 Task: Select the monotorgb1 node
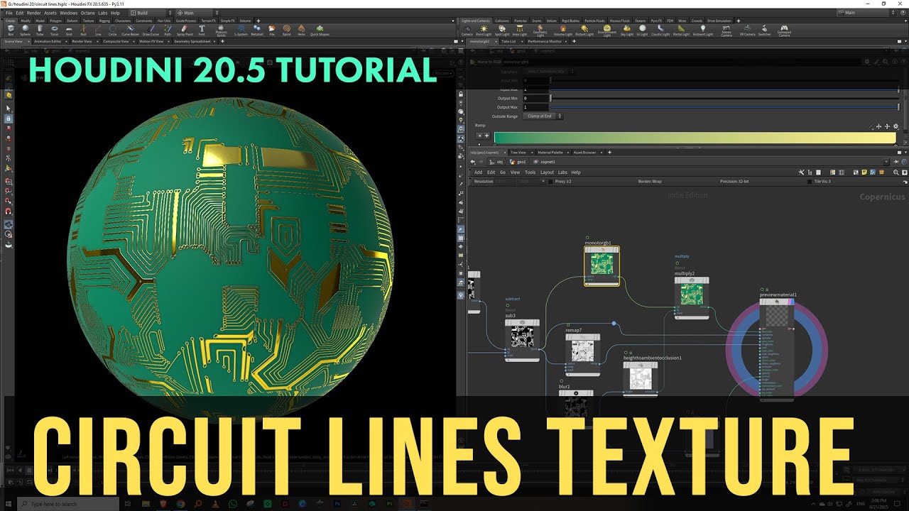(x=602, y=266)
